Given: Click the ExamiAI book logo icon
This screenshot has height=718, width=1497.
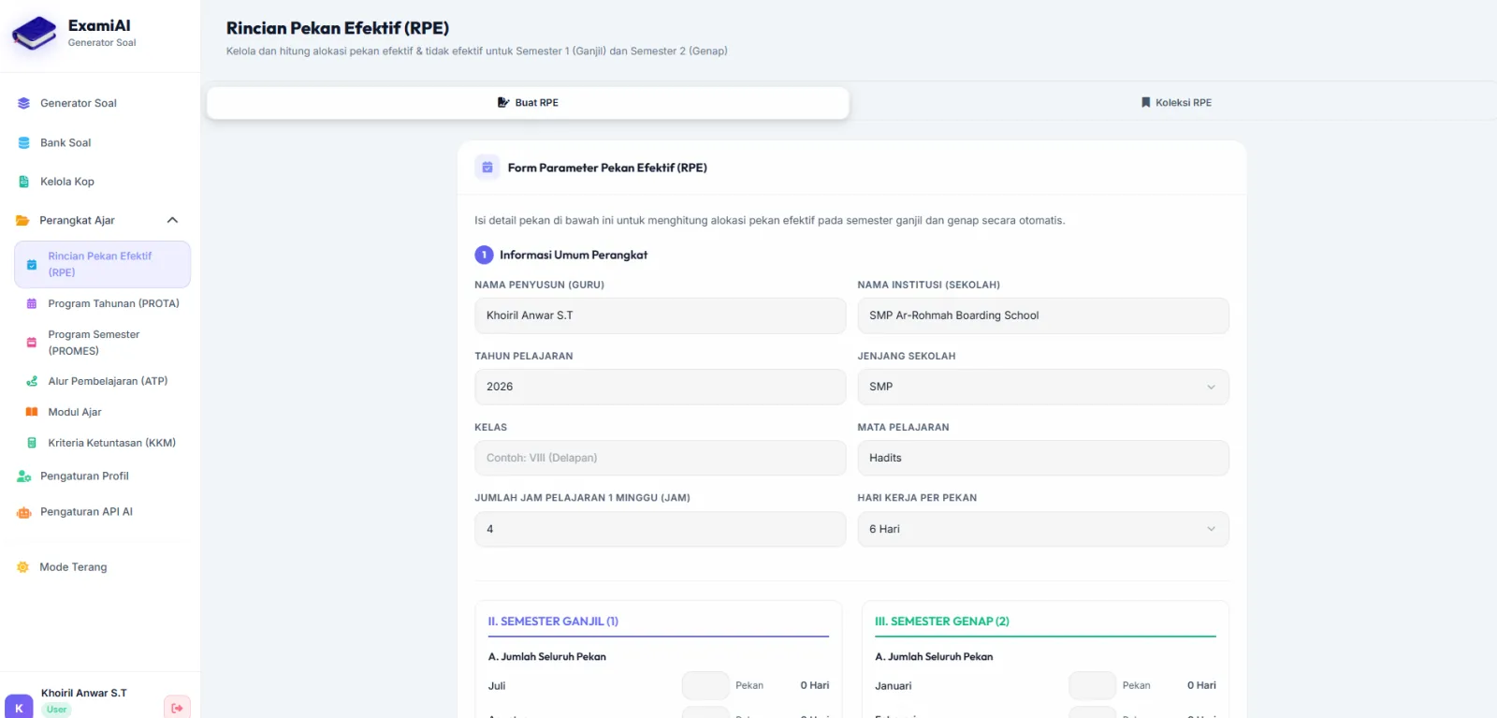Looking at the screenshot, I should pyautogui.click(x=35, y=34).
